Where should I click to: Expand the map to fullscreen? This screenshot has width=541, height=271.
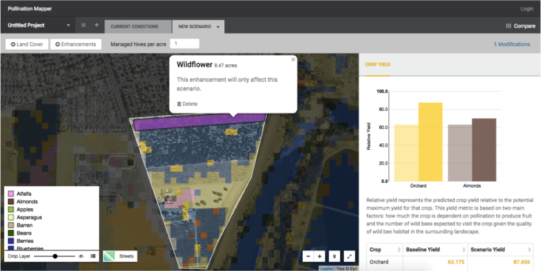(349, 256)
